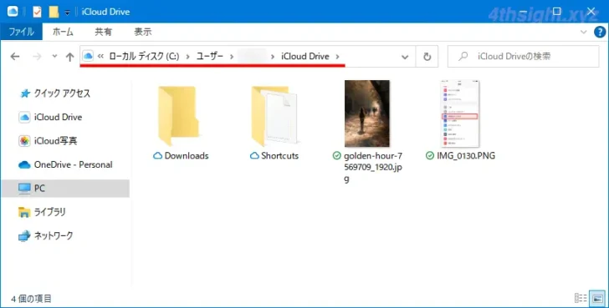Click the iCloud写真 flower icon in the sidebar
The width and height of the screenshot is (609, 308).
(x=24, y=140)
